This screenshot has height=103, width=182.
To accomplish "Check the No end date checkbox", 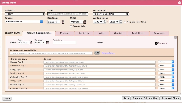I will click(71, 26).
